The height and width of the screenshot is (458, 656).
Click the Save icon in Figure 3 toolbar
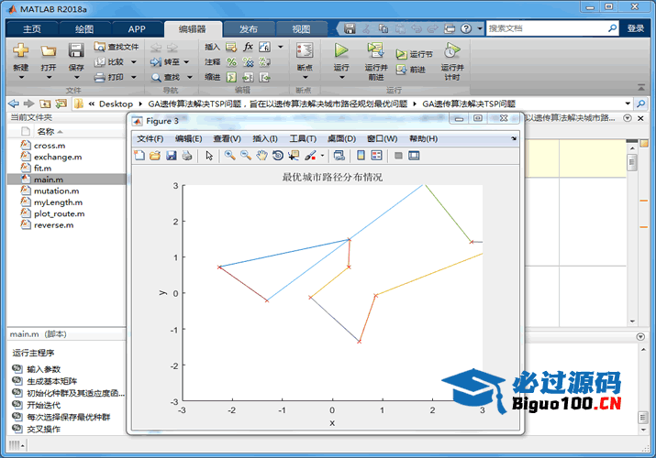(172, 156)
